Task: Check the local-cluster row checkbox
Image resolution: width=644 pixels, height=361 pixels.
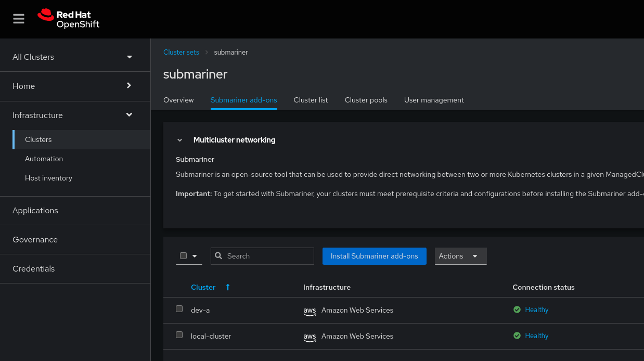Action: [x=179, y=335]
